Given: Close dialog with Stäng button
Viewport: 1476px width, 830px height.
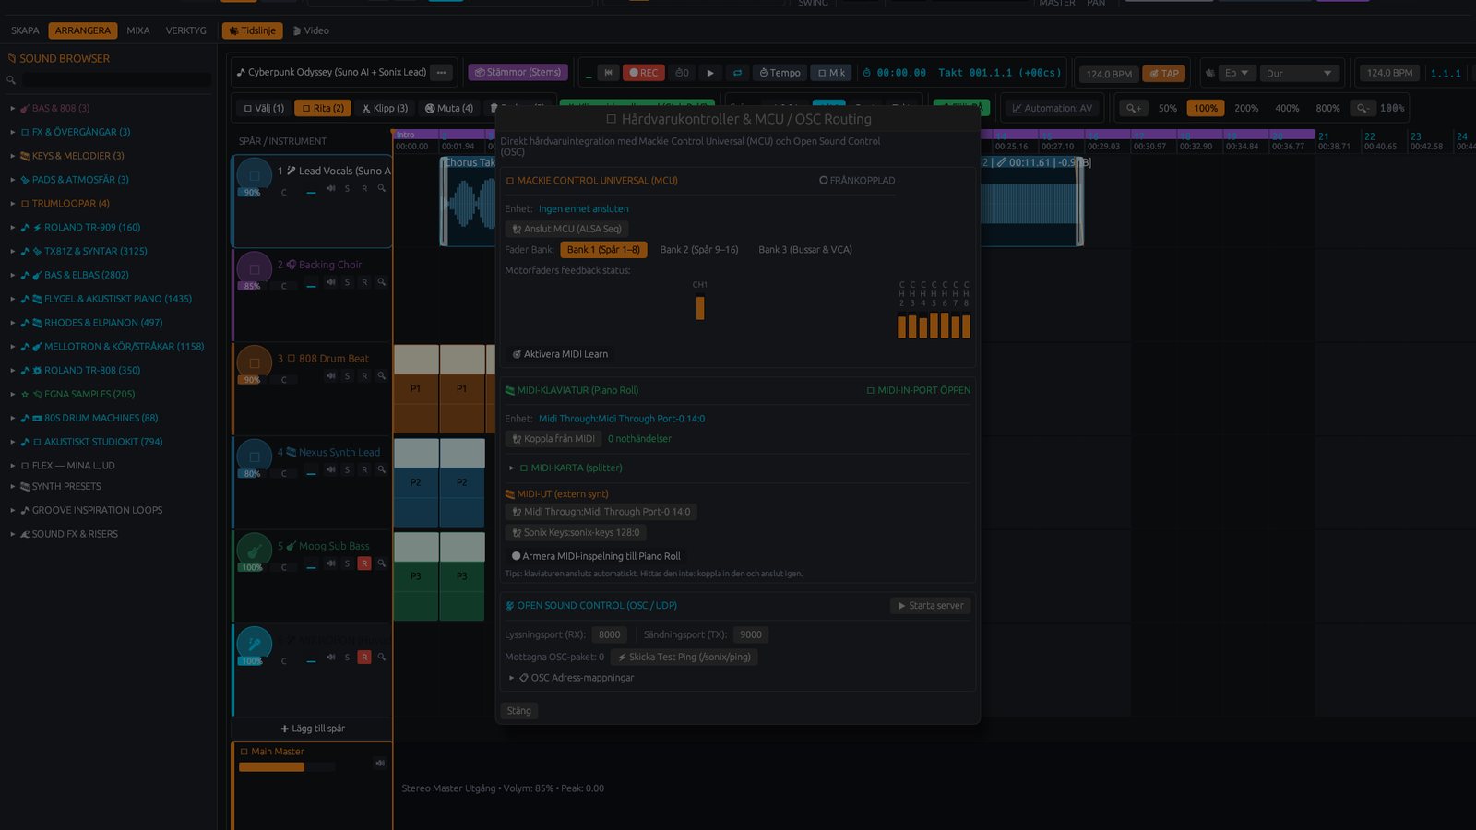Looking at the screenshot, I should (519, 711).
